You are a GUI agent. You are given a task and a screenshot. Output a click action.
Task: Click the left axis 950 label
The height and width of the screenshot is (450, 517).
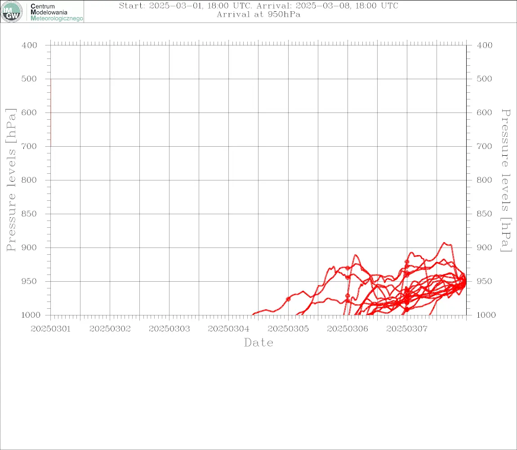tap(29, 281)
